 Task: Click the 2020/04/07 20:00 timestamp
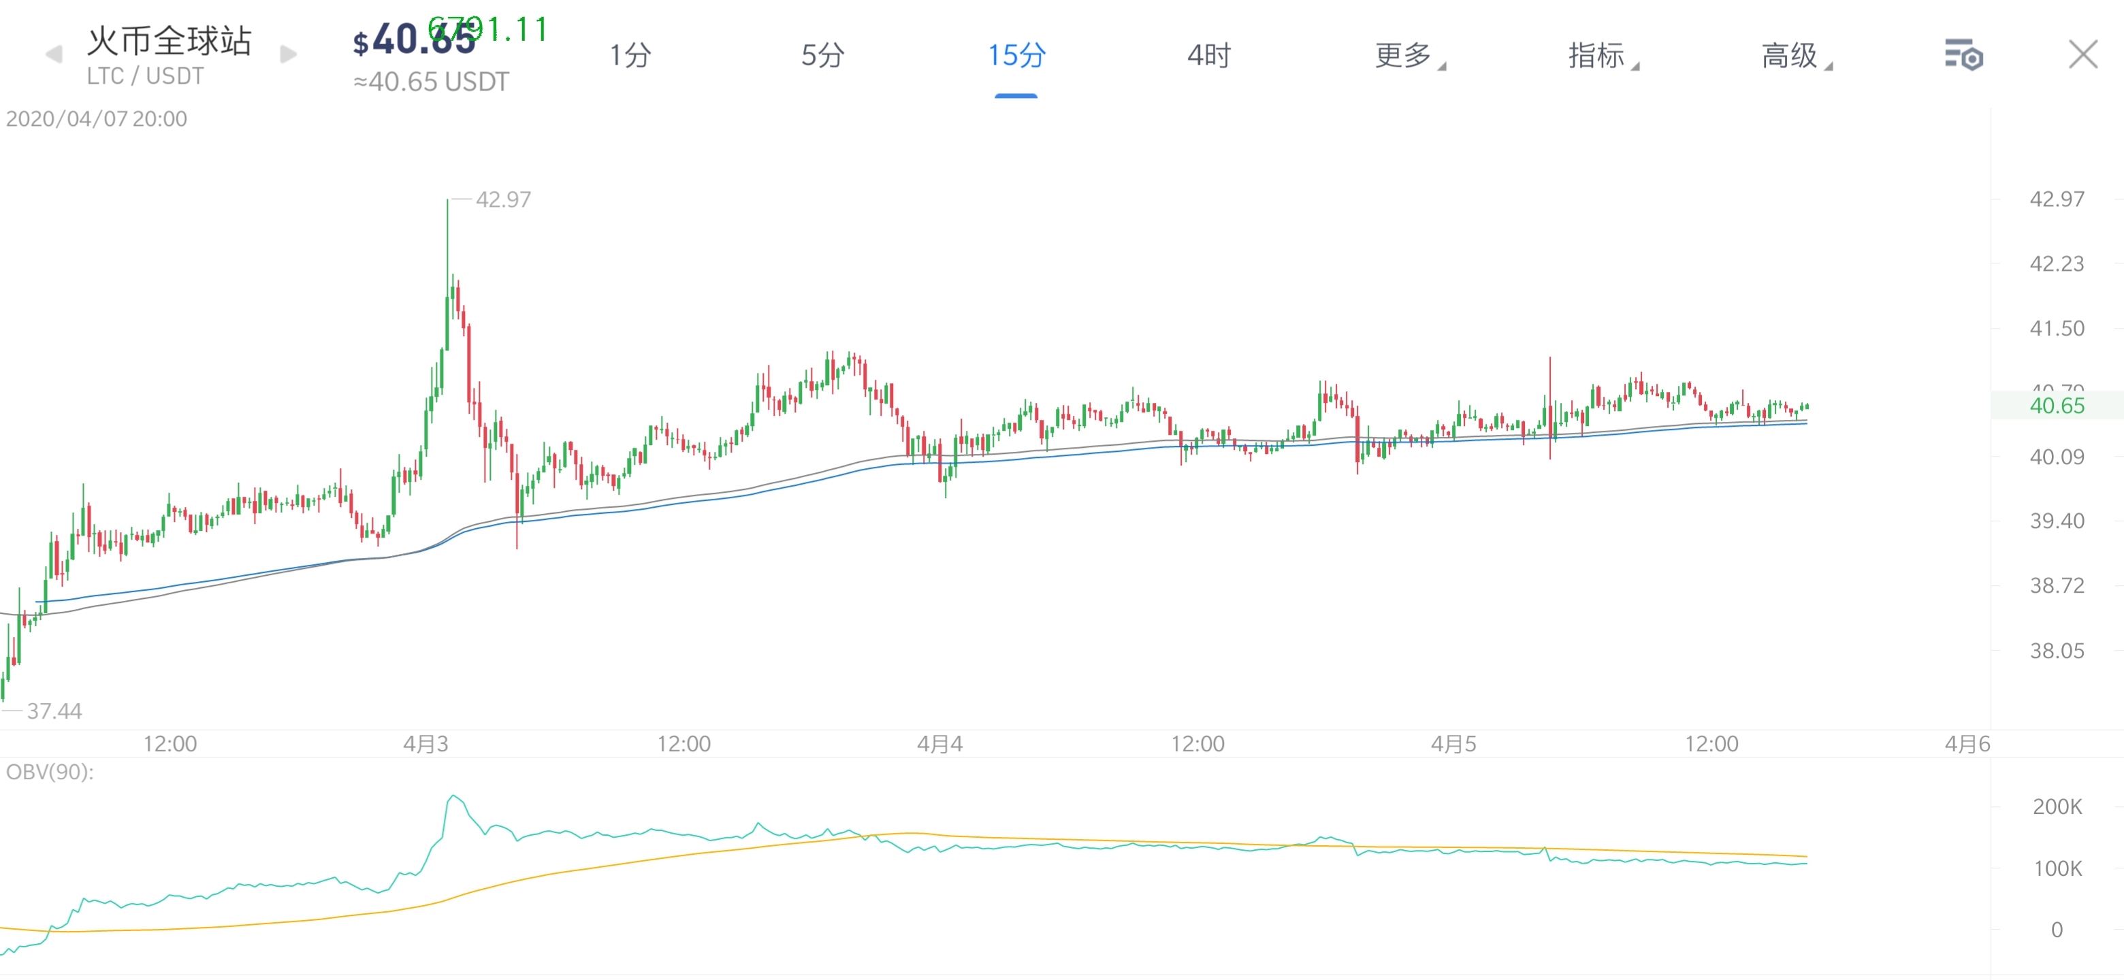coord(97,118)
